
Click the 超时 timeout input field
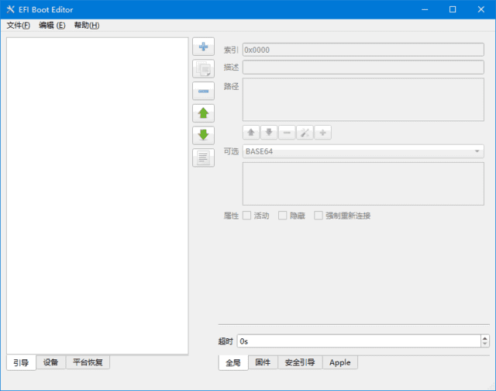click(358, 341)
